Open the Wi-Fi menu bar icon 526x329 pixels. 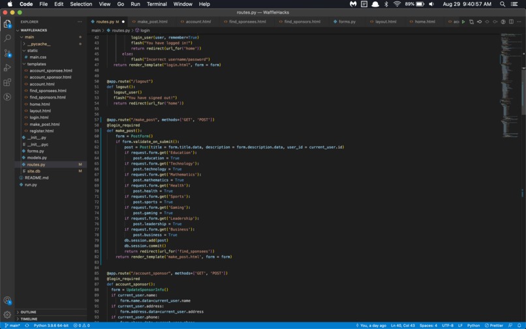coord(397,4)
